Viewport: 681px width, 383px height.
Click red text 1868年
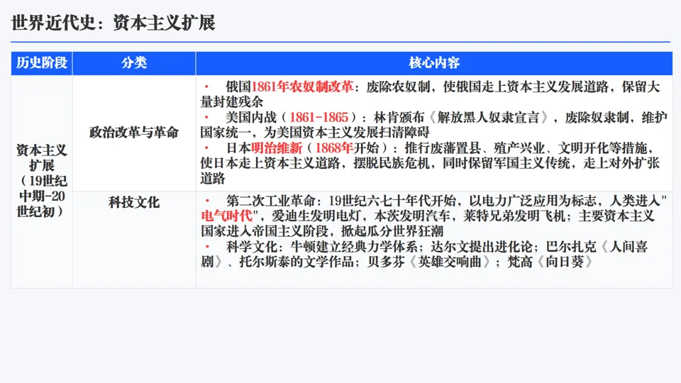[x=333, y=148]
